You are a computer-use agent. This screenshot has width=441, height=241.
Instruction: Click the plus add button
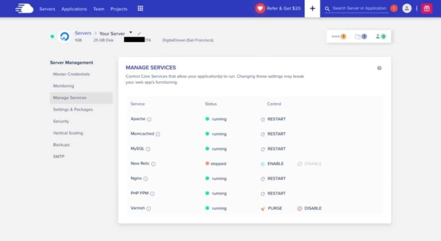(x=312, y=9)
